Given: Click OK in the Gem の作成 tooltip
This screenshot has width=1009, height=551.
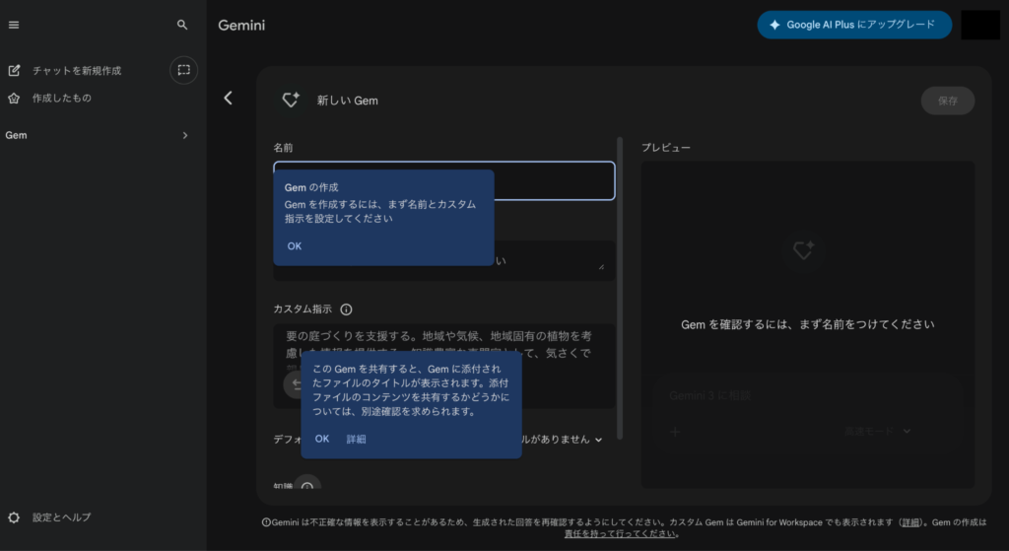Looking at the screenshot, I should [294, 245].
